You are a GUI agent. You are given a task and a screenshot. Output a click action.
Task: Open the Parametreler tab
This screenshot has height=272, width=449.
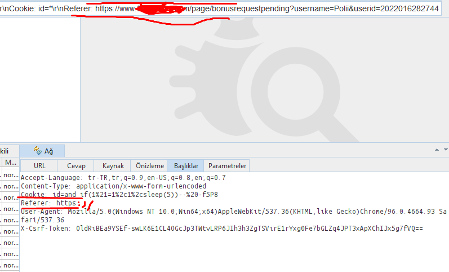(x=227, y=166)
